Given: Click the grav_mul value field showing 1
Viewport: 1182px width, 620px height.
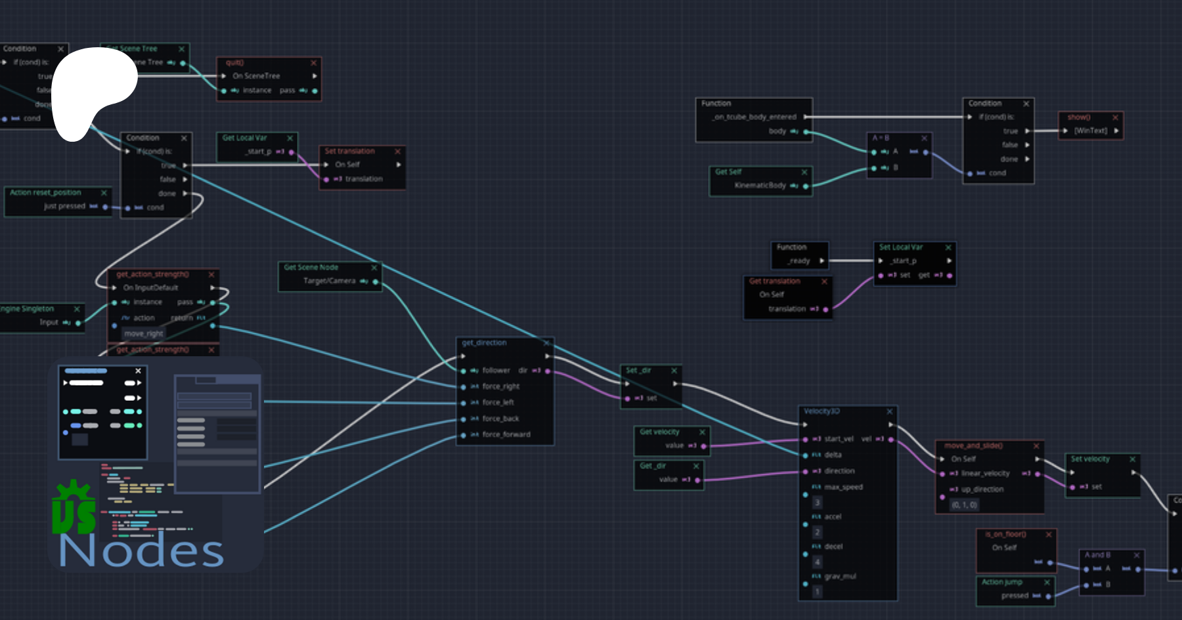Looking at the screenshot, I should point(817,592).
